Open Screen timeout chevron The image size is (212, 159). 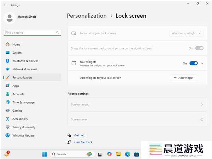click(202, 104)
